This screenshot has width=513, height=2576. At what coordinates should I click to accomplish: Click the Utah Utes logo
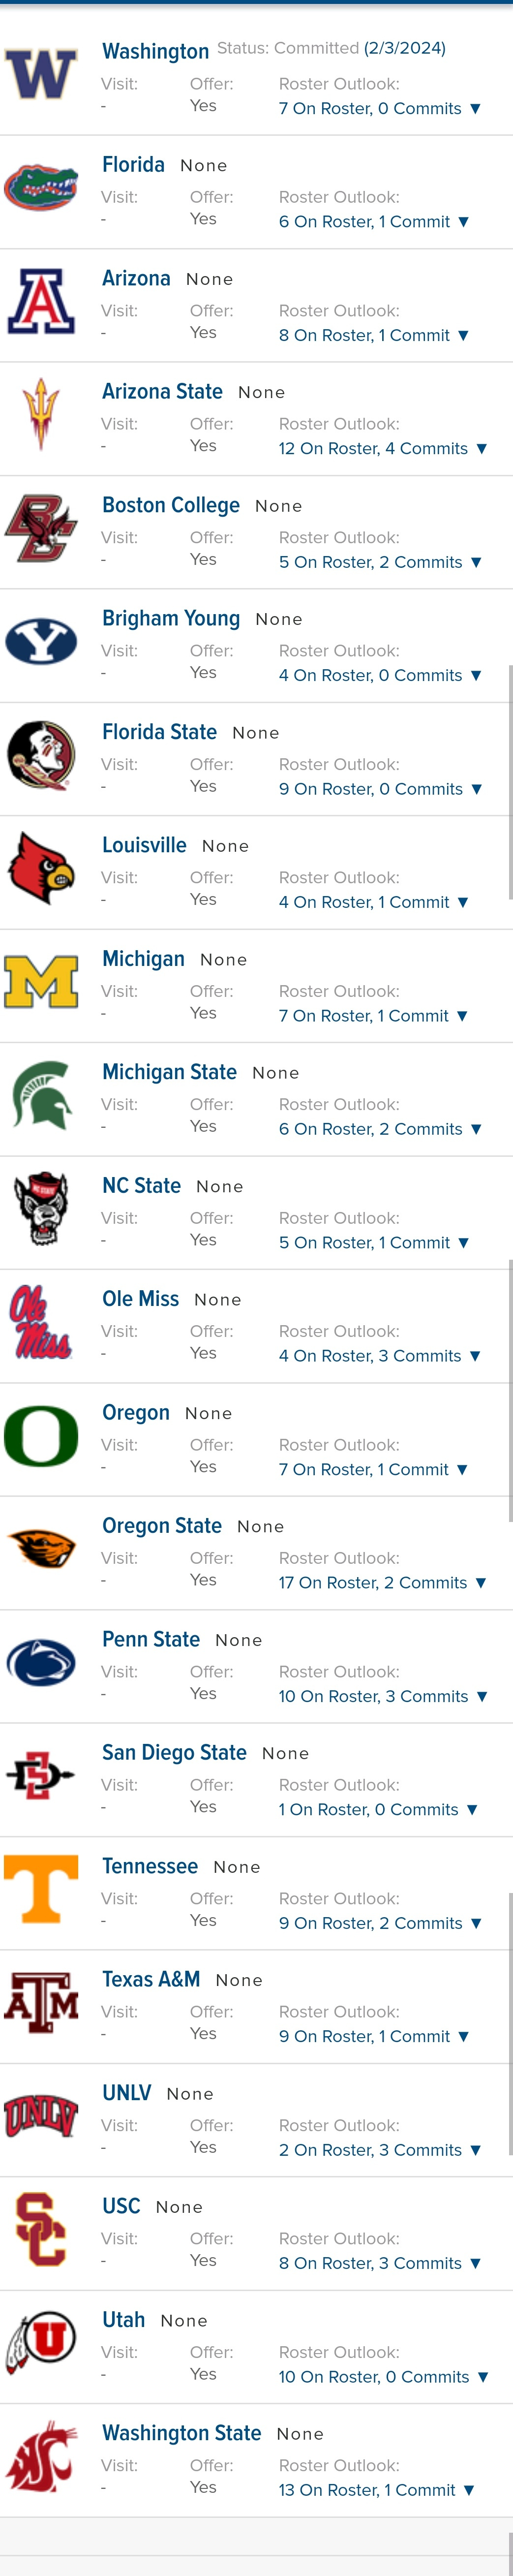point(41,2342)
